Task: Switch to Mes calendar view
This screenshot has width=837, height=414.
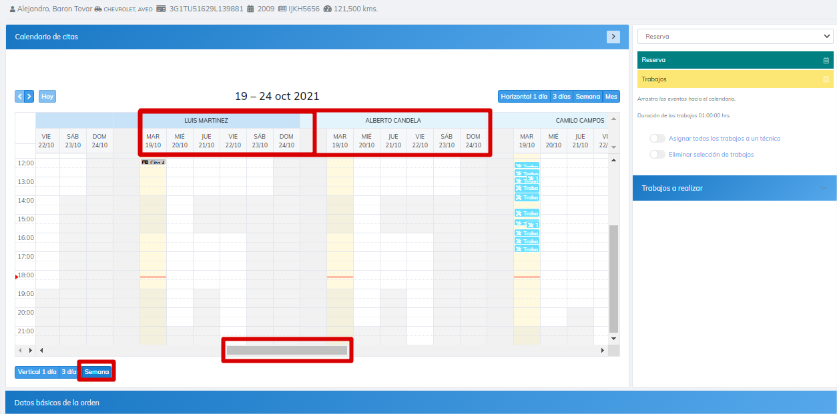Action: coord(611,97)
